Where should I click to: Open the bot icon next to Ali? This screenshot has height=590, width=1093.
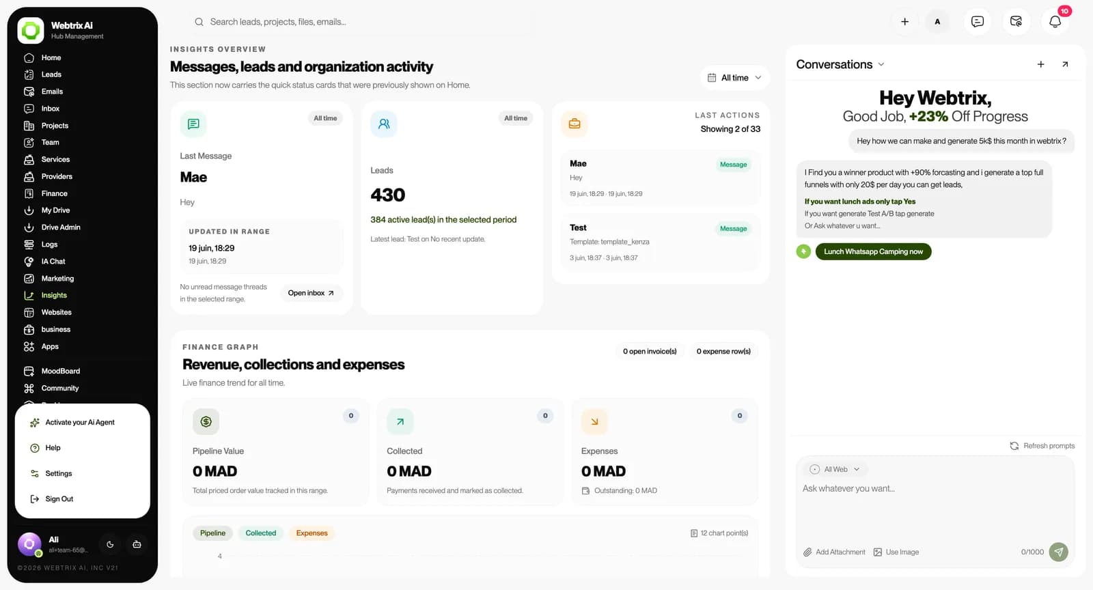[x=137, y=544]
